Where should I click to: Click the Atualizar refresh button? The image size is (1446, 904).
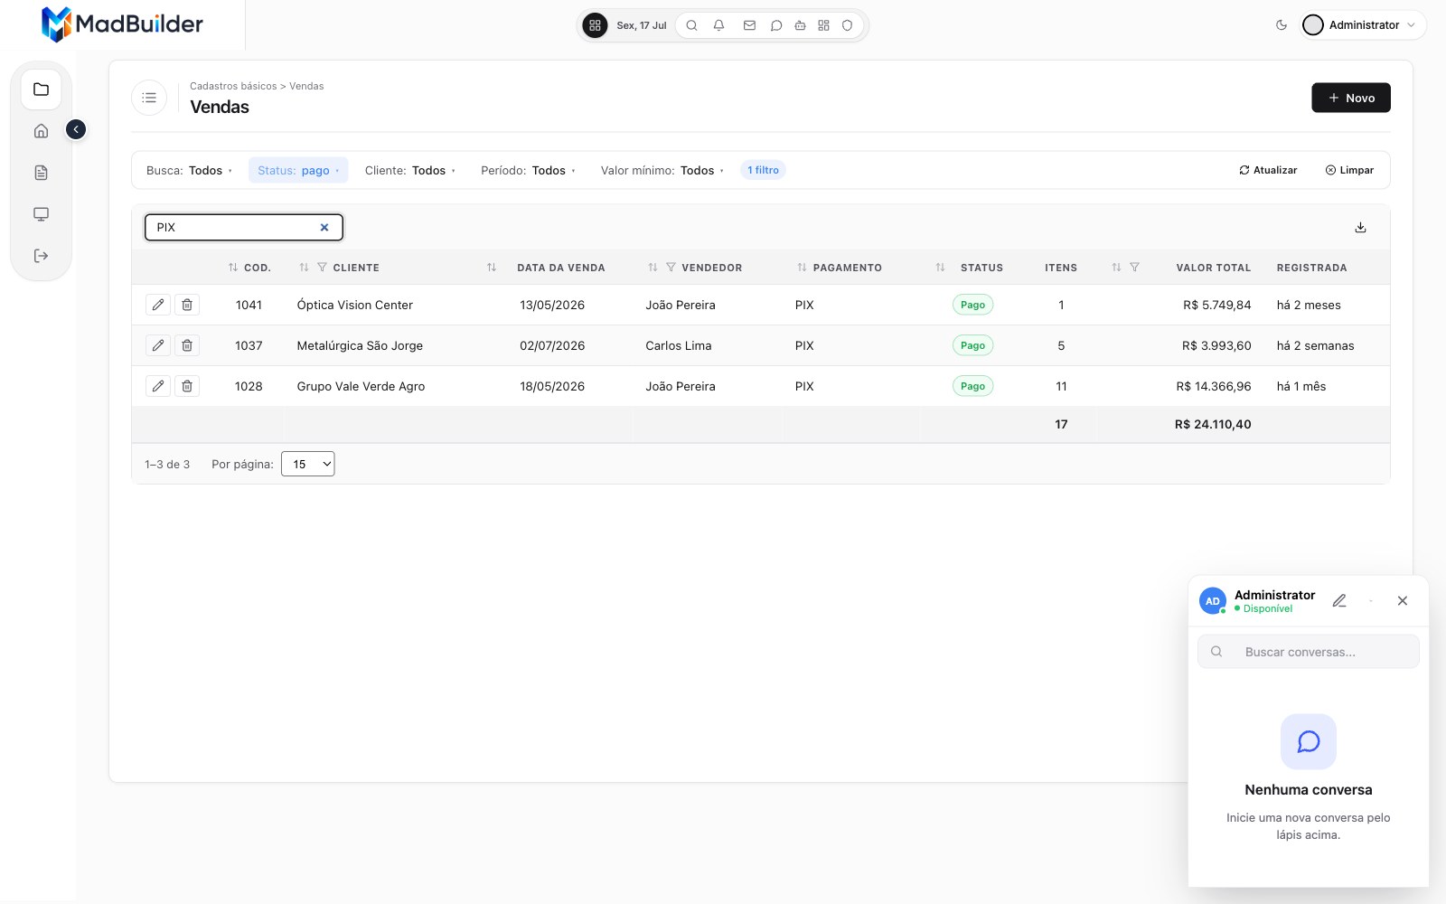(x=1268, y=170)
